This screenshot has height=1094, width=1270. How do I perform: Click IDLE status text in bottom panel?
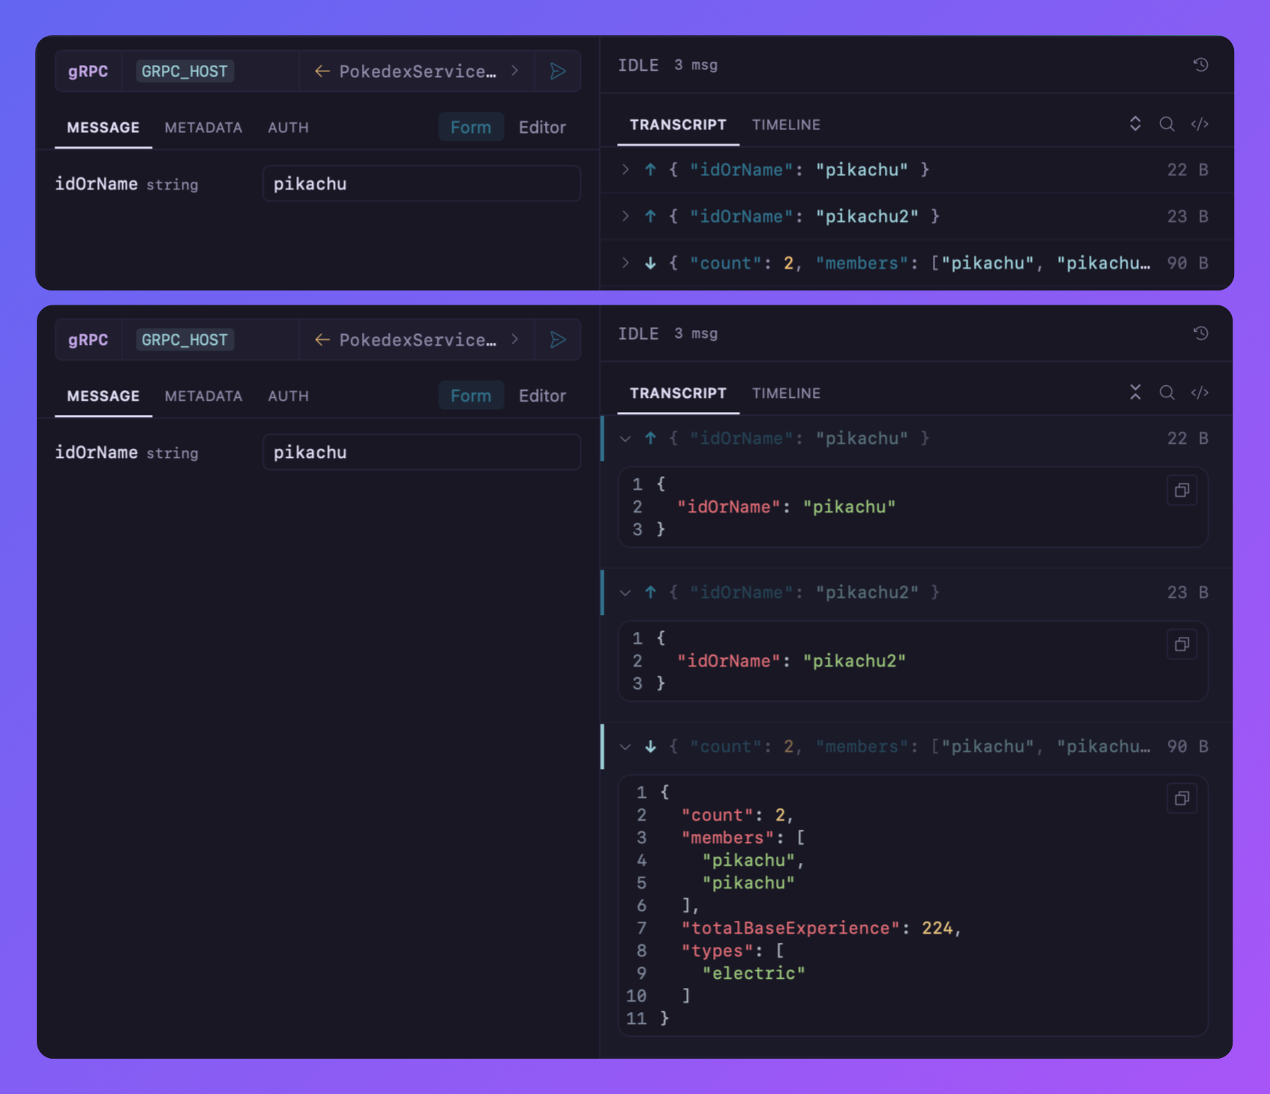point(638,334)
